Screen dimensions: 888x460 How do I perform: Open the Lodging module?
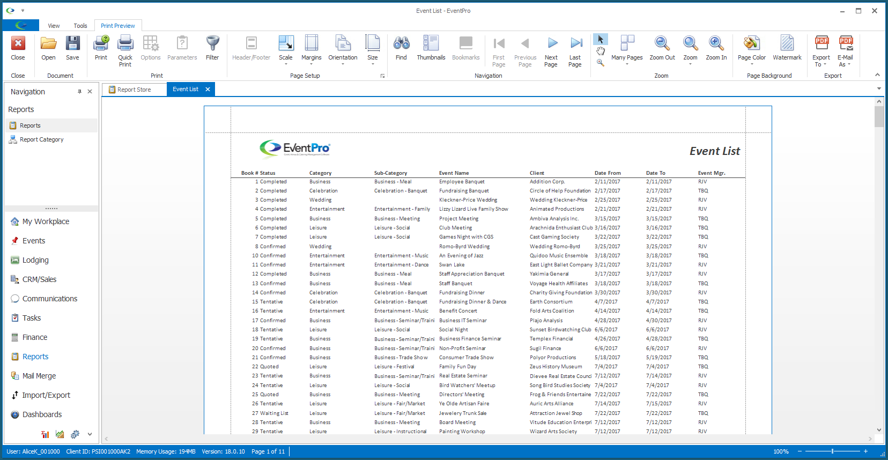click(x=35, y=260)
